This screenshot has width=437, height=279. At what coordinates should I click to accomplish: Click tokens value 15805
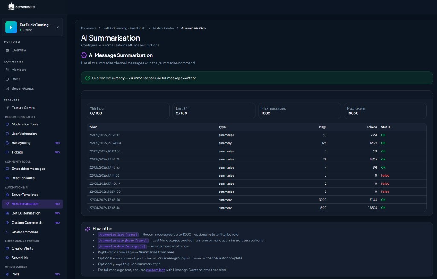coord(373,208)
